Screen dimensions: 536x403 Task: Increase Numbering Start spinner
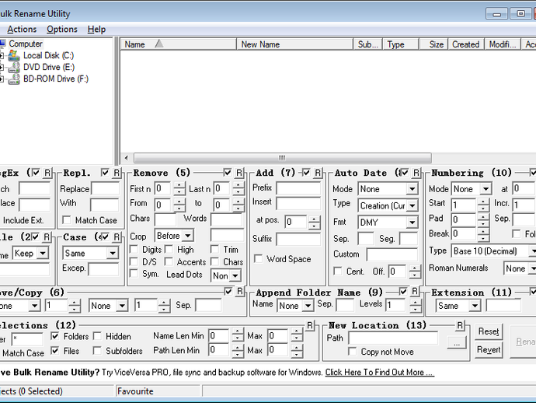click(x=483, y=202)
